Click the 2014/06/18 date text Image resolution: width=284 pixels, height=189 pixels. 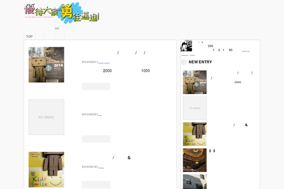89,167
